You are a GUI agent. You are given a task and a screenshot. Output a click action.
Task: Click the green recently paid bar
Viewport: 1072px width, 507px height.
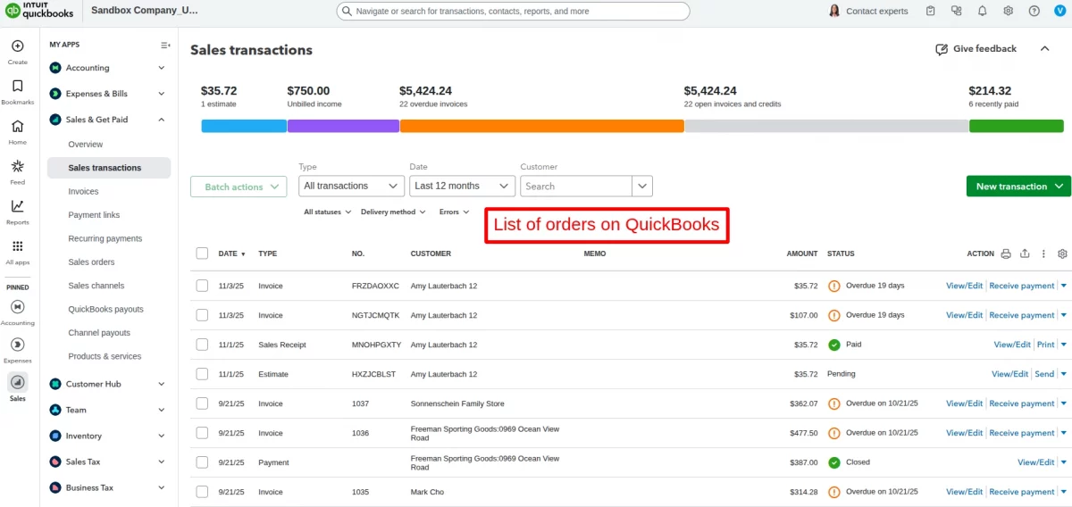click(x=1016, y=126)
